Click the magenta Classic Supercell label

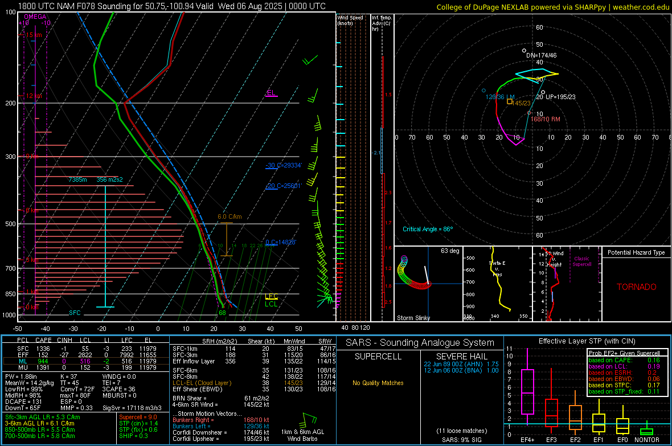pyautogui.click(x=581, y=261)
